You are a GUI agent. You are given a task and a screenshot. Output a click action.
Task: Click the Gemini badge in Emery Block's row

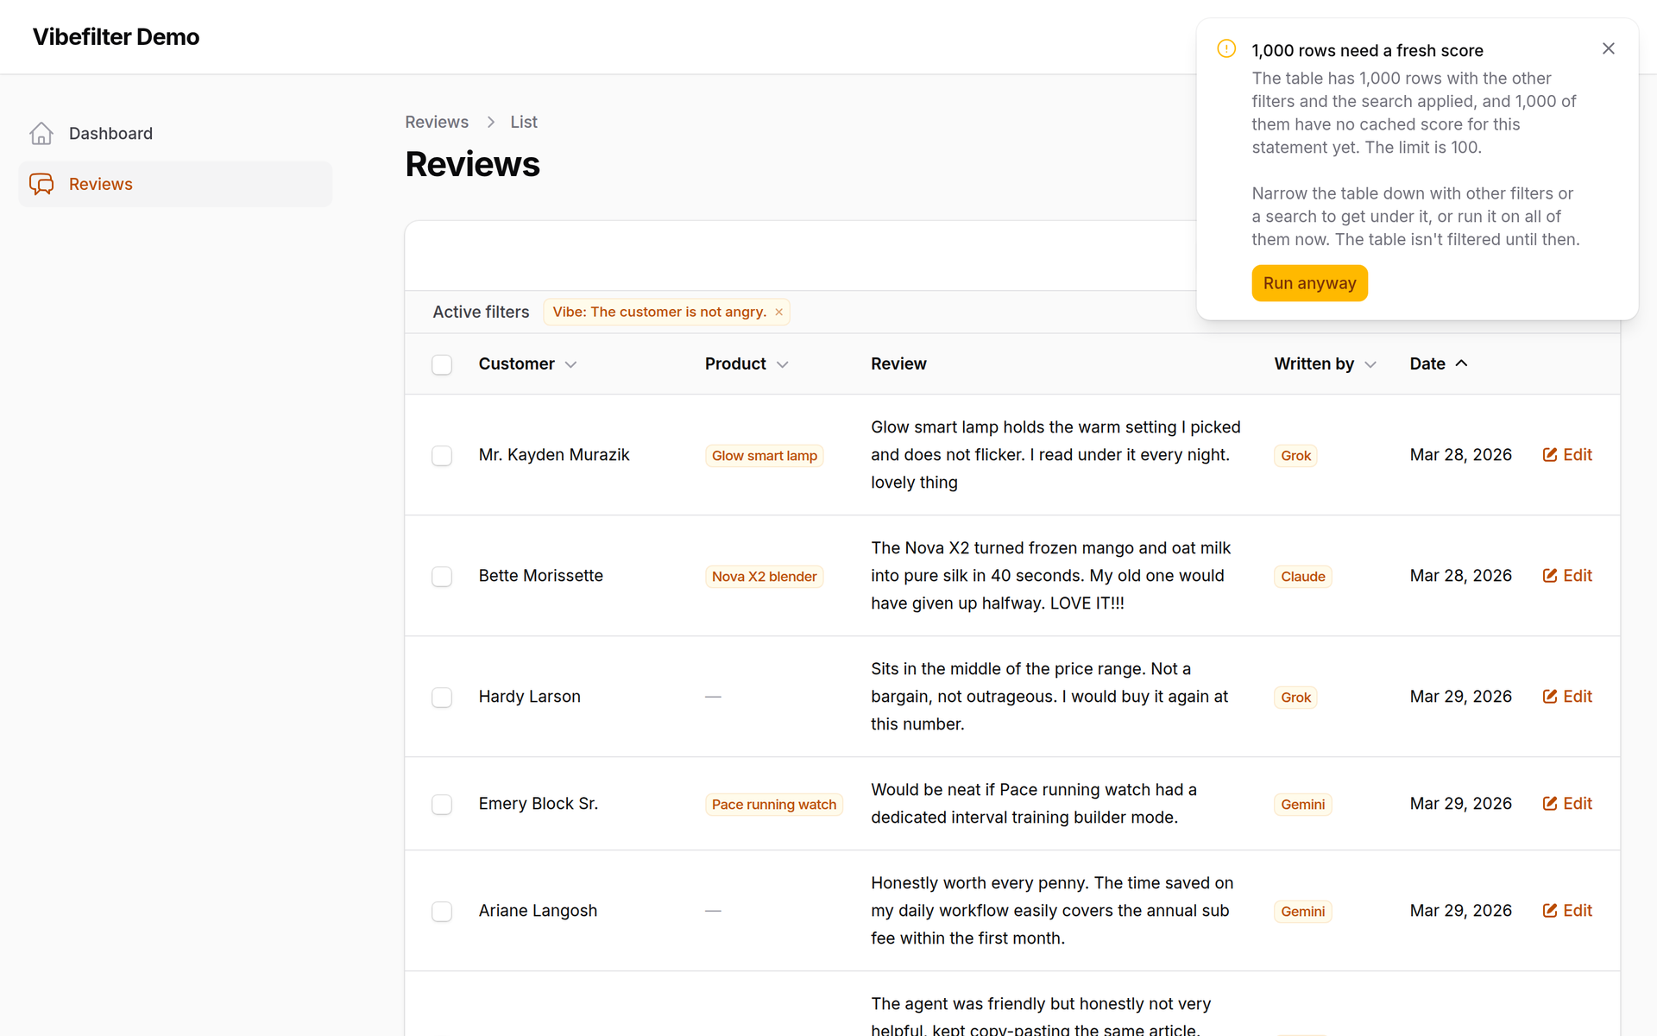pyautogui.click(x=1303, y=805)
